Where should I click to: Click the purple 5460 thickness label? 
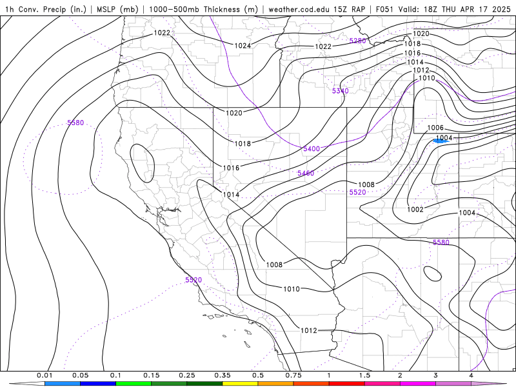(x=306, y=173)
